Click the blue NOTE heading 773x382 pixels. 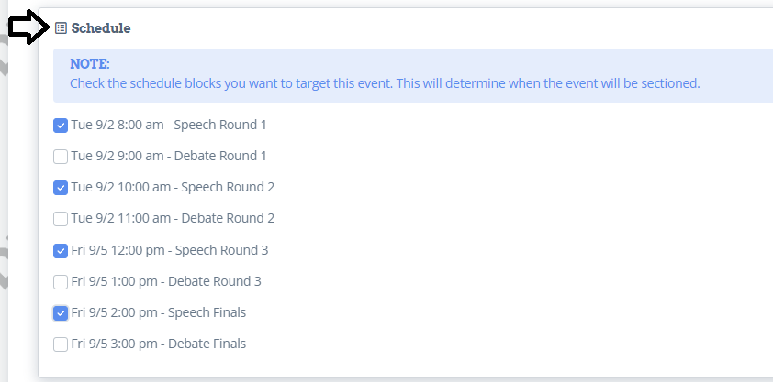coord(90,64)
